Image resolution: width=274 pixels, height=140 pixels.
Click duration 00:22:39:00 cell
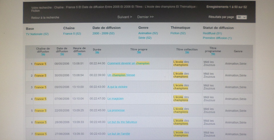point(97,75)
